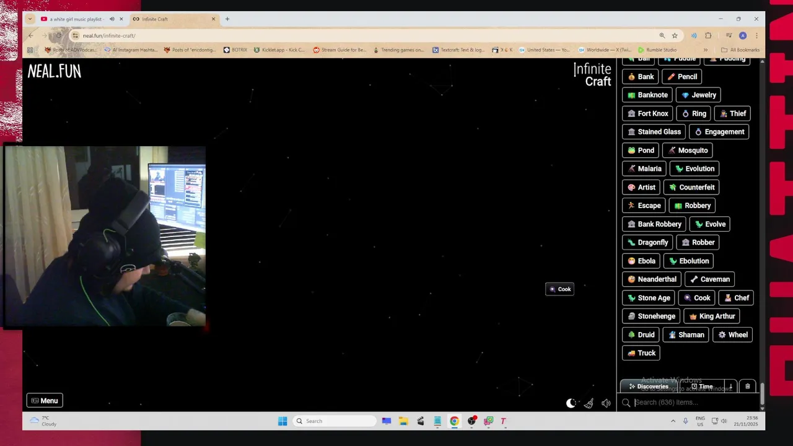
Task: Click the NEAL.FUN logo
Action: pos(55,72)
